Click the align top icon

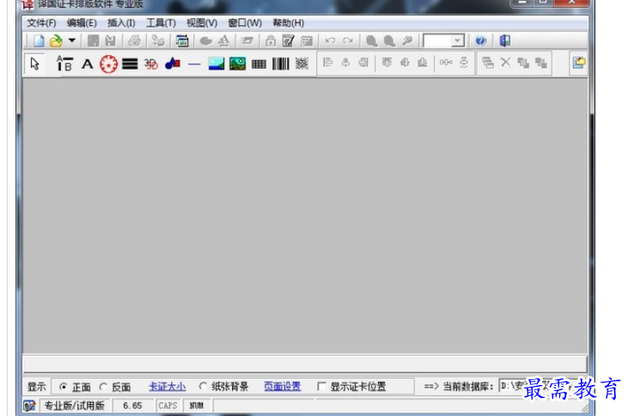pos(387,63)
